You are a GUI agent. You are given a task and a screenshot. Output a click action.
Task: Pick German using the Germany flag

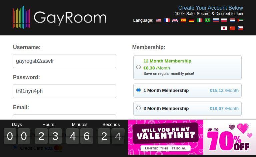coord(191,20)
